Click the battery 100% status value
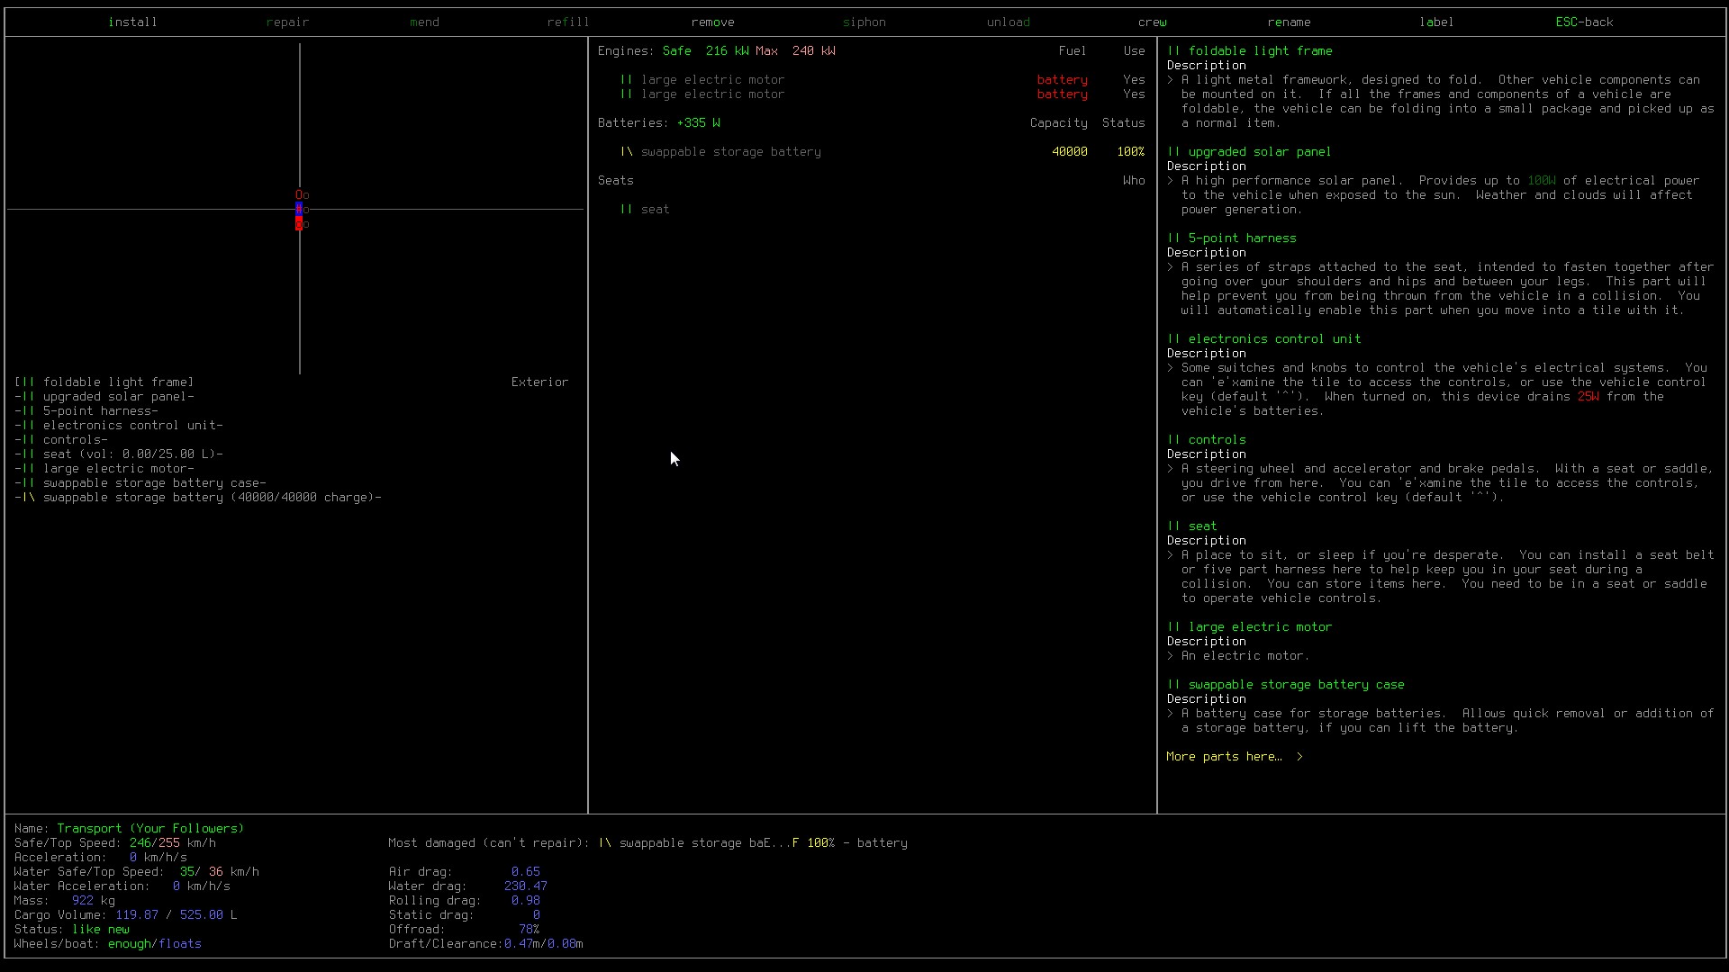Image resolution: width=1729 pixels, height=972 pixels. coord(1130,152)
